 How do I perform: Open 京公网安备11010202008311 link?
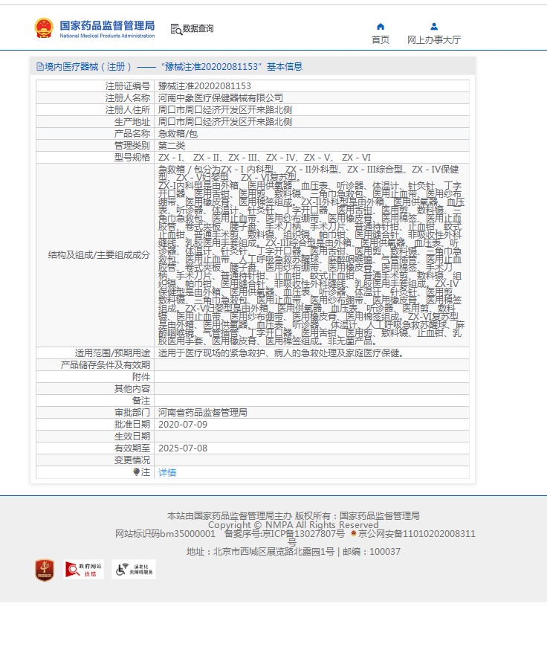coord(417,533)
